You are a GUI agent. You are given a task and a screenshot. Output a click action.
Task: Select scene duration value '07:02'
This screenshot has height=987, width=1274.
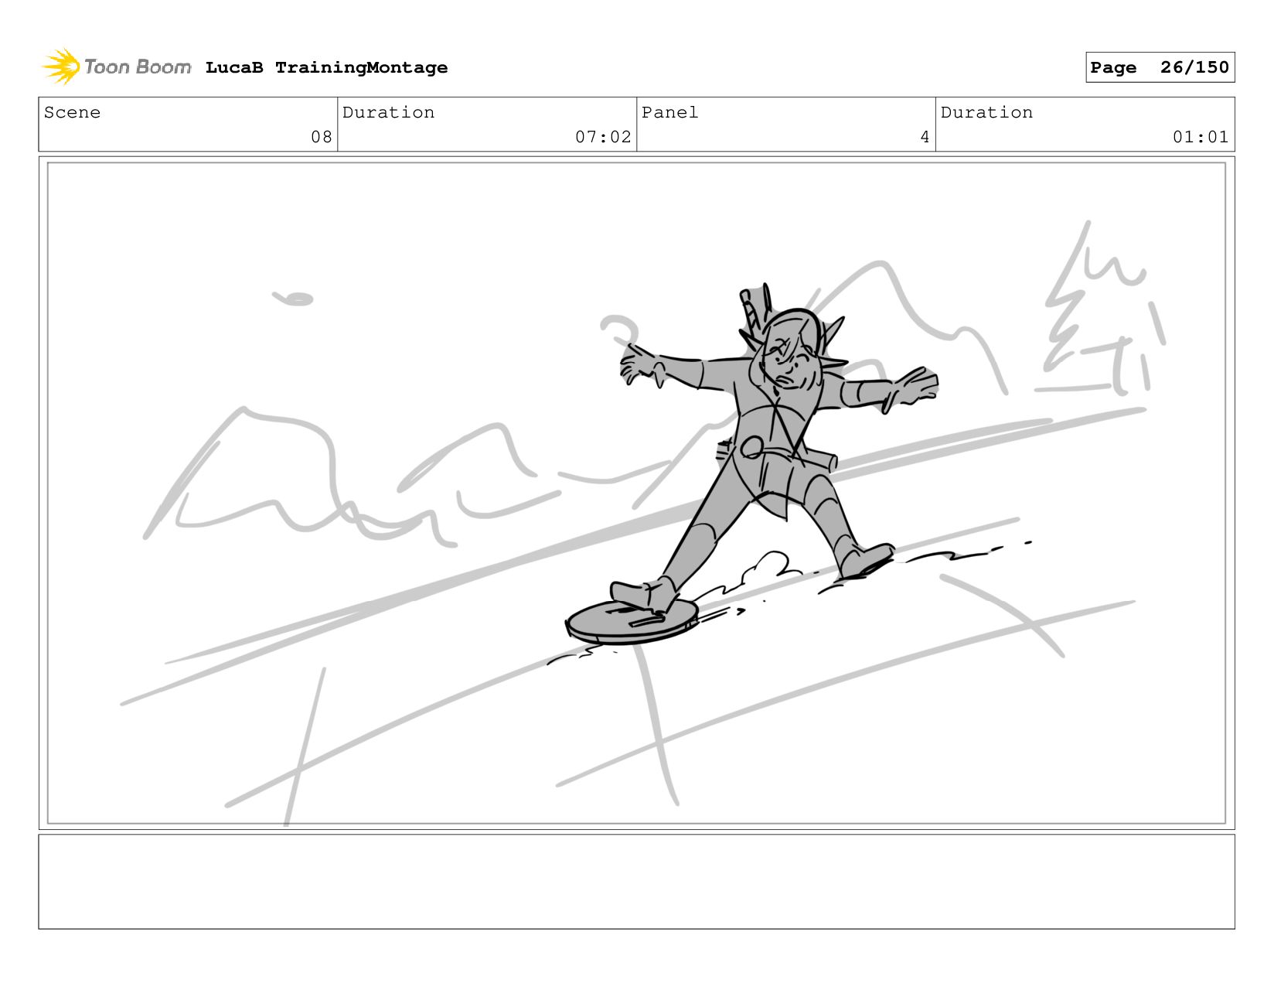603,137
